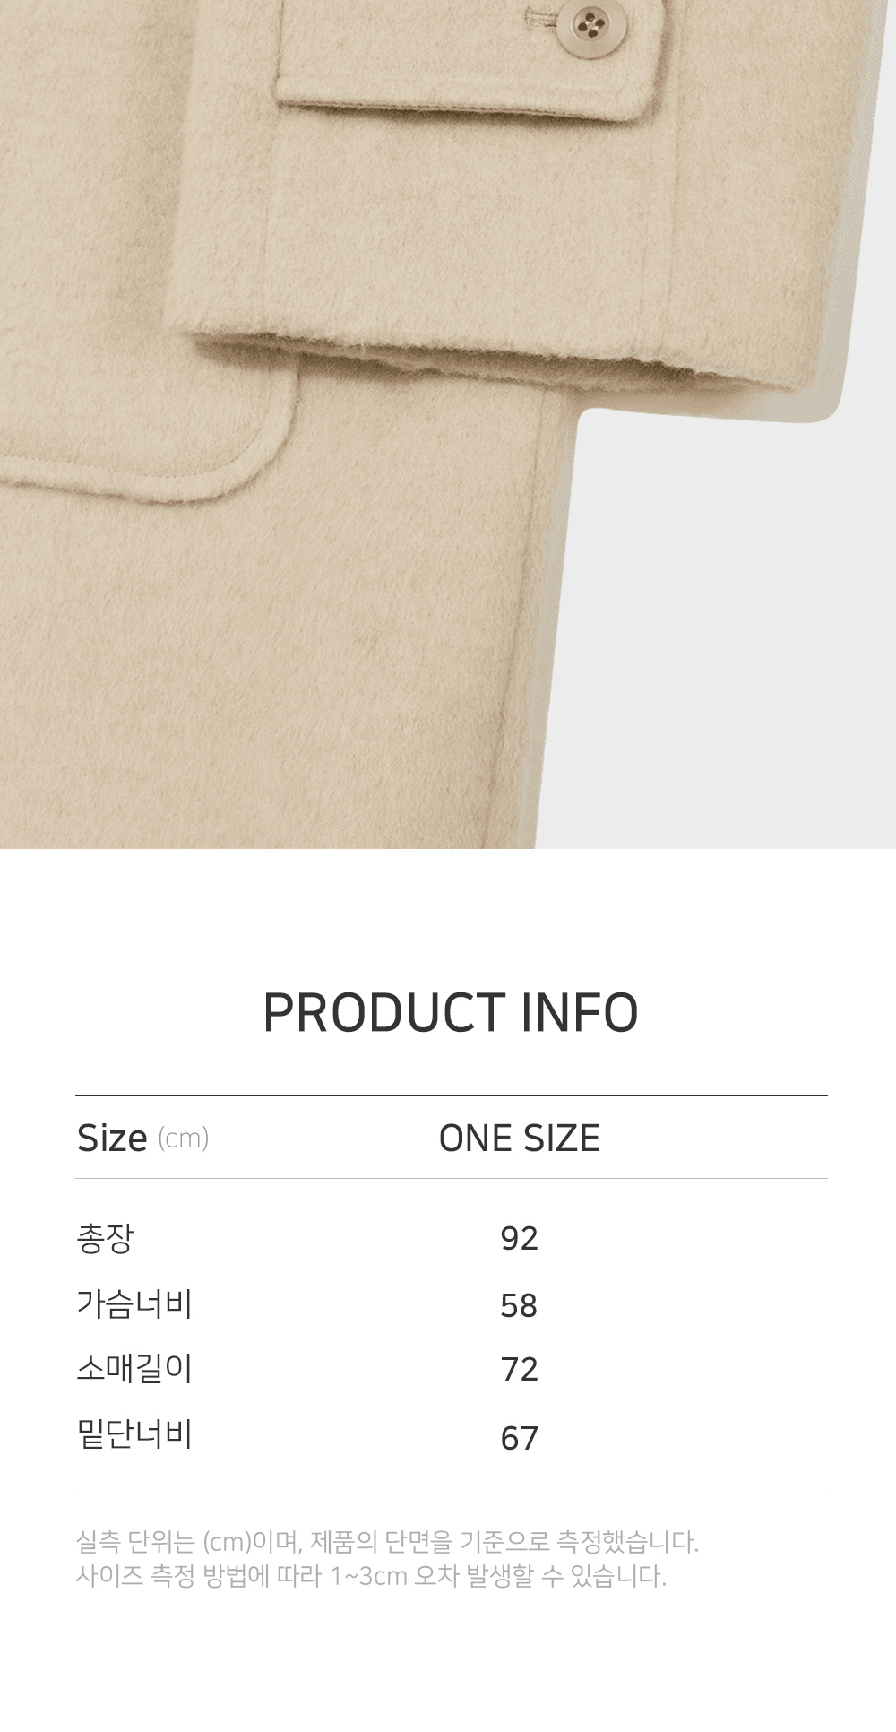Click the 1~3cm error disclaimer line
The image size is (896, 1732).
(371, 1576)
